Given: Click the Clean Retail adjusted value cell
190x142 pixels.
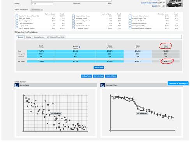Looking at the screenshot, I should click(166, 61).
